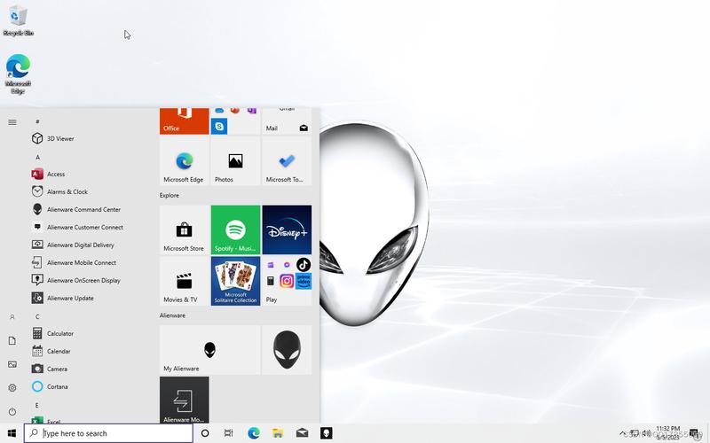This screenshot has width=710, height=443.
Task: Open Alienware Customer Connect
Action: click(91, 227)
